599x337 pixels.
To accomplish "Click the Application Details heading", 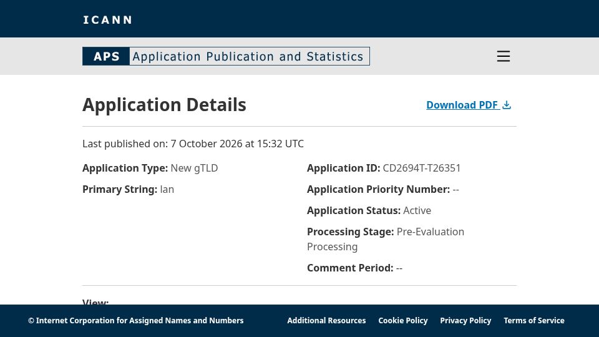I will (x=164, y=105).
